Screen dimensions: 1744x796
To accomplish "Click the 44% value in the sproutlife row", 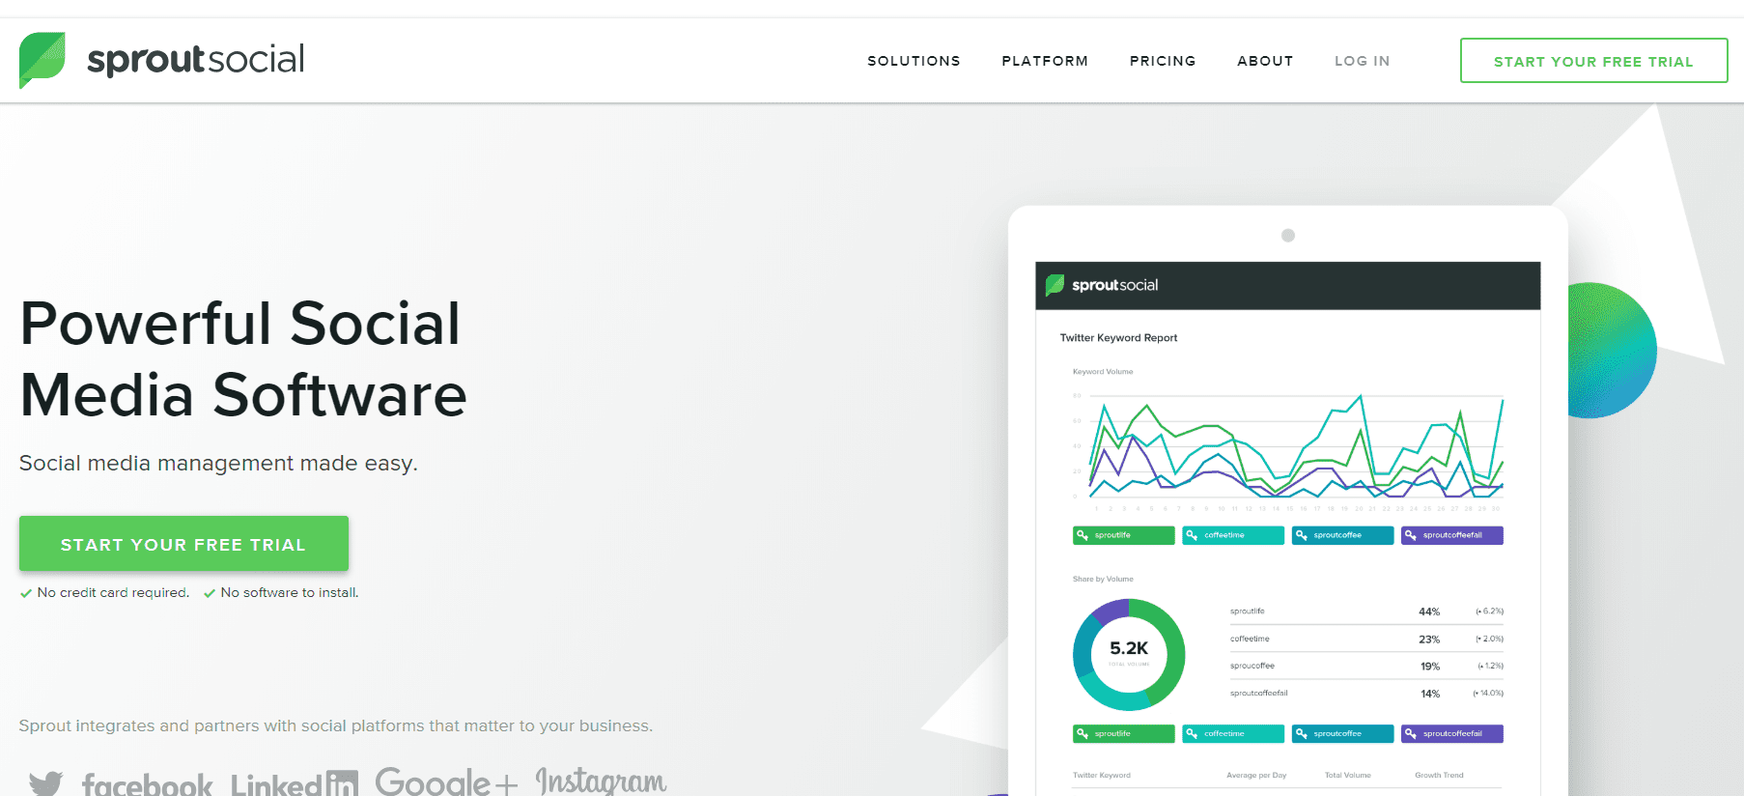I will [x=1429, y=611].
